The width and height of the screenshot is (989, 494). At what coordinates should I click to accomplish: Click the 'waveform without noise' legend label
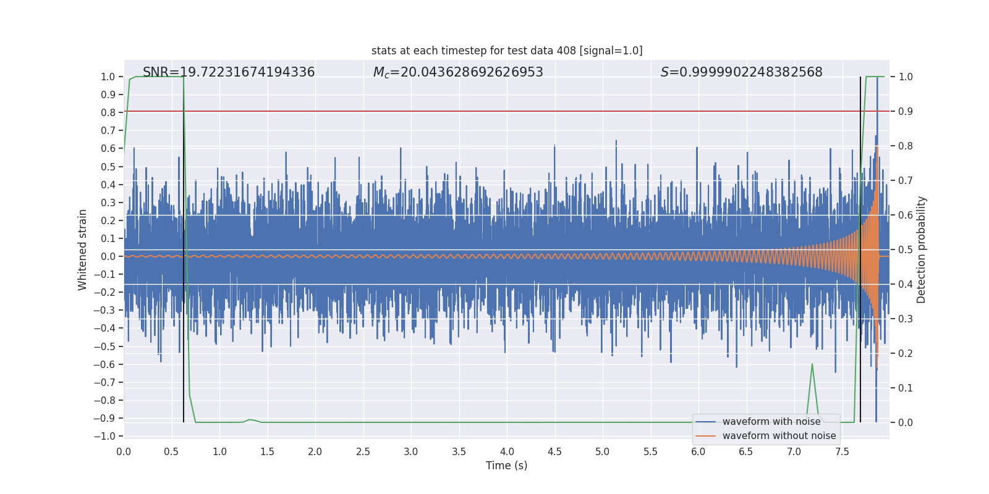tap(779, 436)
